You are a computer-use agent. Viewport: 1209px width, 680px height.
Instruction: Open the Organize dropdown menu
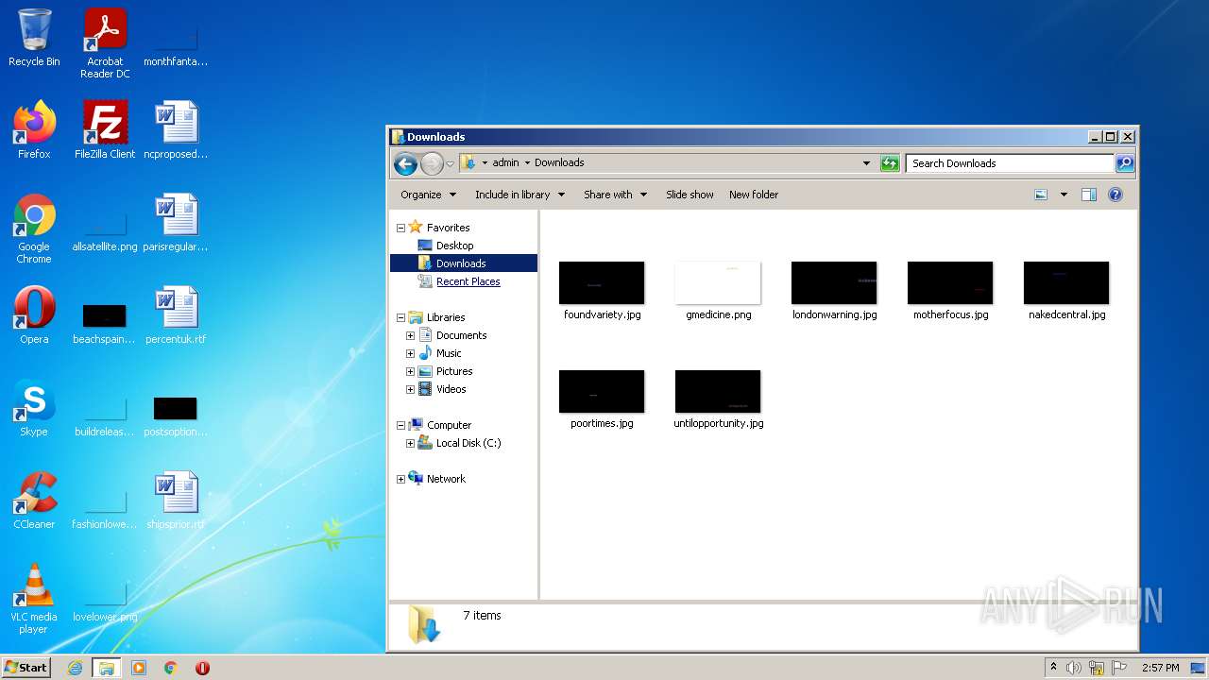pyautogui.click(x=428, y=195)
